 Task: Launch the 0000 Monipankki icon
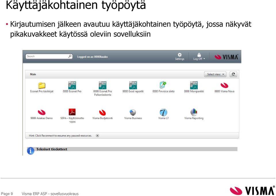click(x=194, y=85)
